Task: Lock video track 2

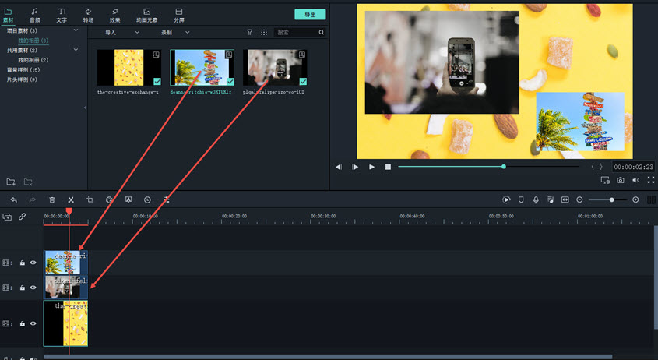Action: [x=23, y=288]
